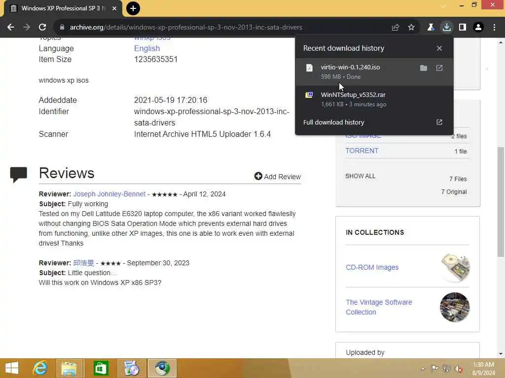This screenshot has height=378, width=505.
Task: Open the Chrome Labs flask icon
Action: pyautogui.click(x=431, y=28)
